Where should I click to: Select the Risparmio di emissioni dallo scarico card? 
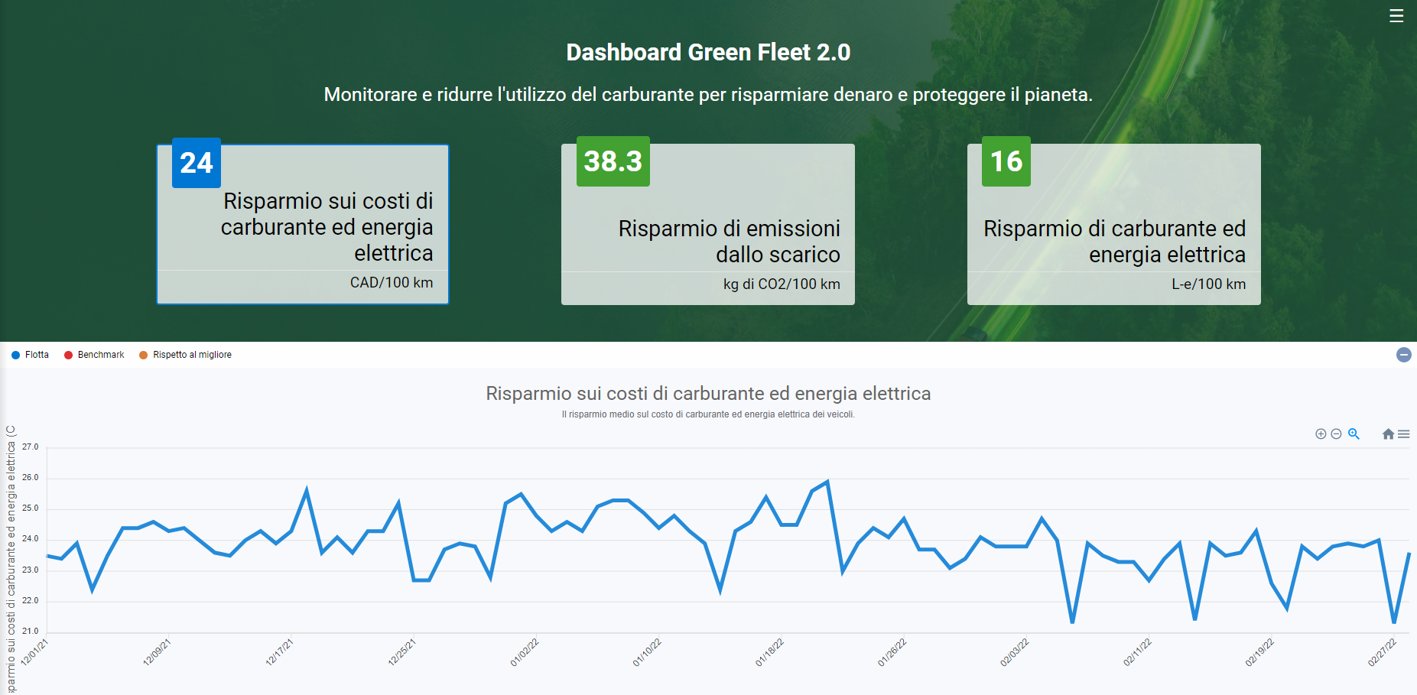click(x=708, y=225)
